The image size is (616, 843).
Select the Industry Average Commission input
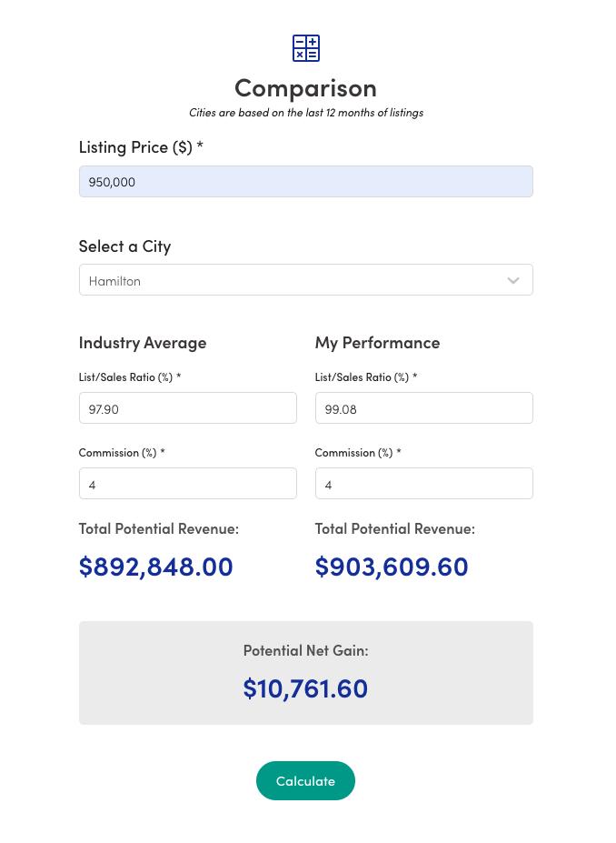coord(187,484)
